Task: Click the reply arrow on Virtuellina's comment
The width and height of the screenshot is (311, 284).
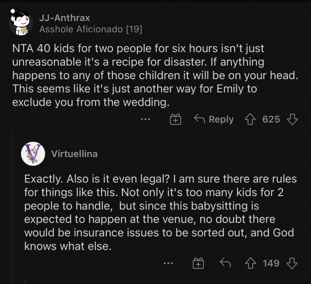Action: (x=225, y=263)
